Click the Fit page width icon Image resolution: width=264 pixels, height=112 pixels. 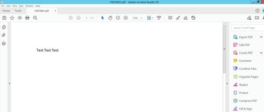(x=149, y=18)
